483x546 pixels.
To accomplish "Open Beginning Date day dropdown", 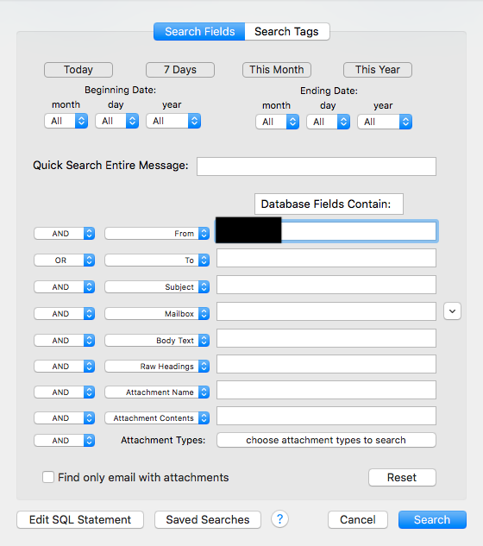I will (116, 121).
